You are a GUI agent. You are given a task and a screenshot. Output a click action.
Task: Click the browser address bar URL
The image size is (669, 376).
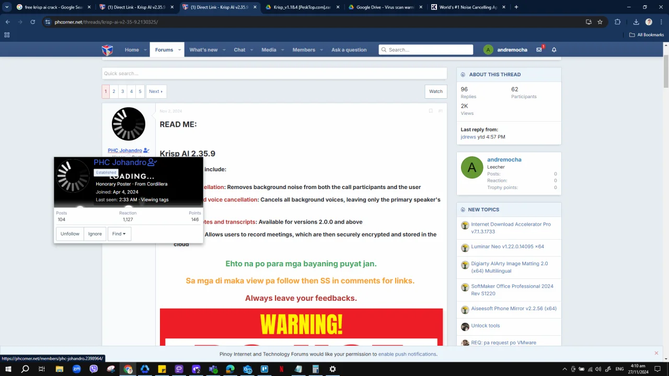106,22
